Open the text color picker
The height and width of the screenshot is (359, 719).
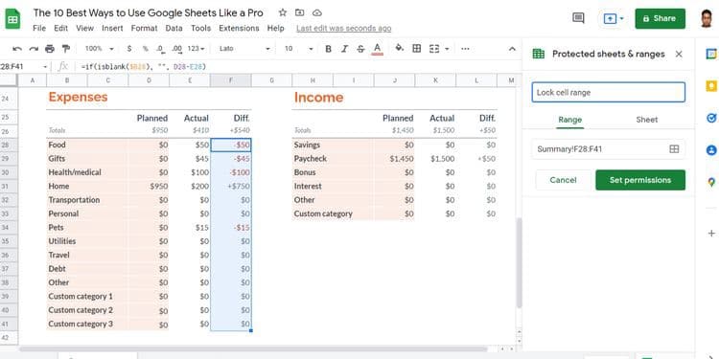(378, 49)
